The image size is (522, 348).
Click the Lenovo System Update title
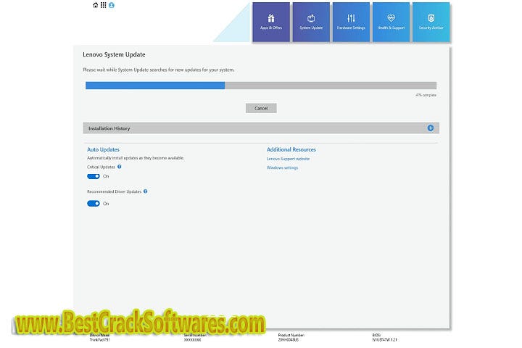click(114, 54)
